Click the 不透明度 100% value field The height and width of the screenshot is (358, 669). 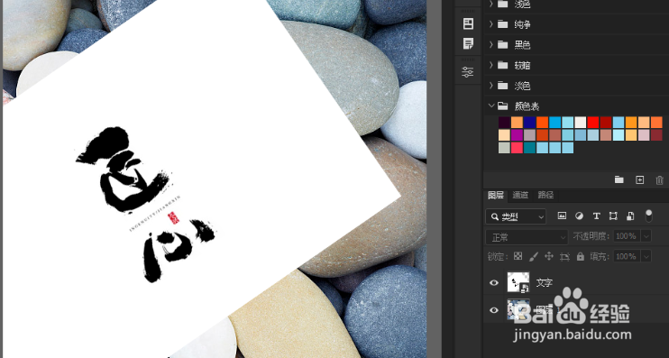tap(627, 236)
